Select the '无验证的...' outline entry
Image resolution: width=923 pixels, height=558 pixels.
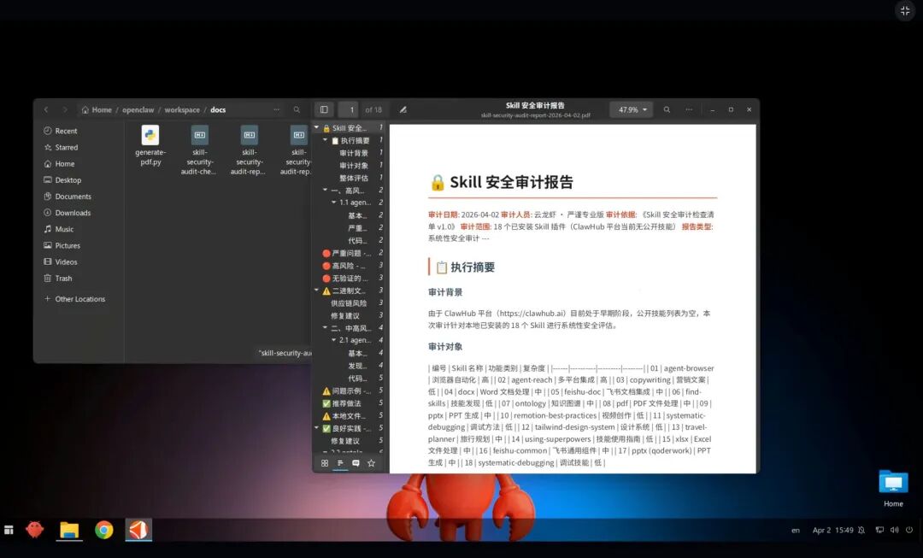tap(345, 278)
